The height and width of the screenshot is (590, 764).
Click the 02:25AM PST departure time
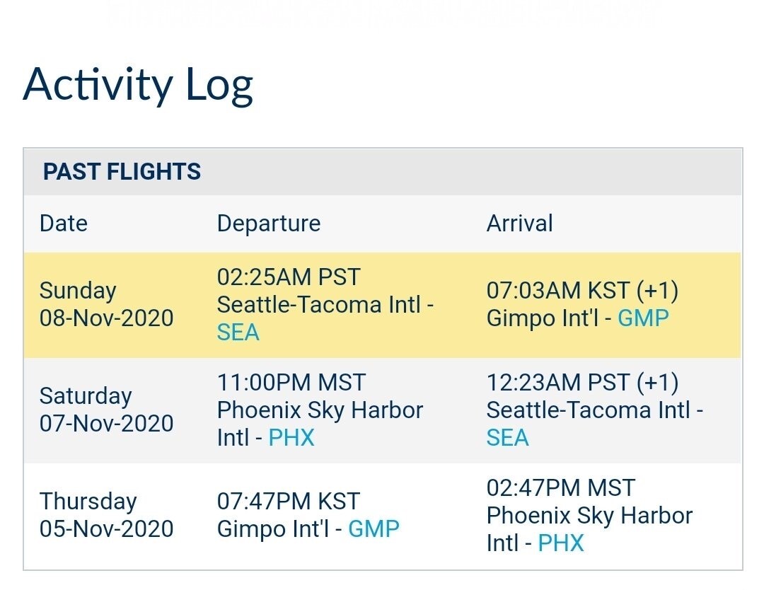click(289, 277)
